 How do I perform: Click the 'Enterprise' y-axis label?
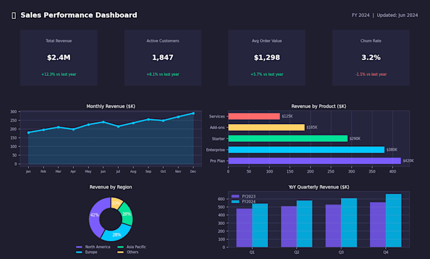216,150
